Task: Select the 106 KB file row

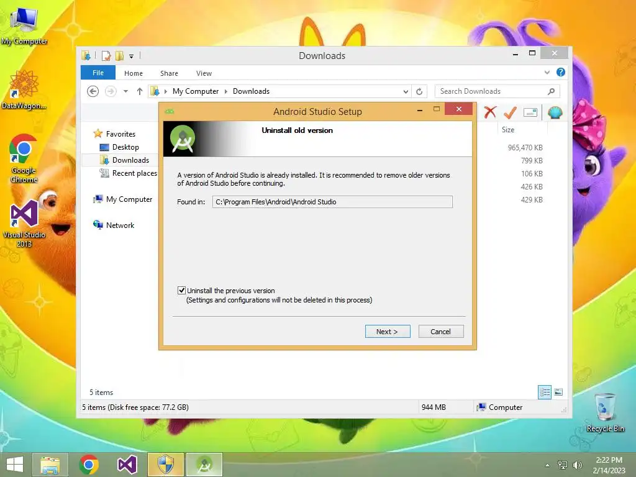Action: point(532,174)
